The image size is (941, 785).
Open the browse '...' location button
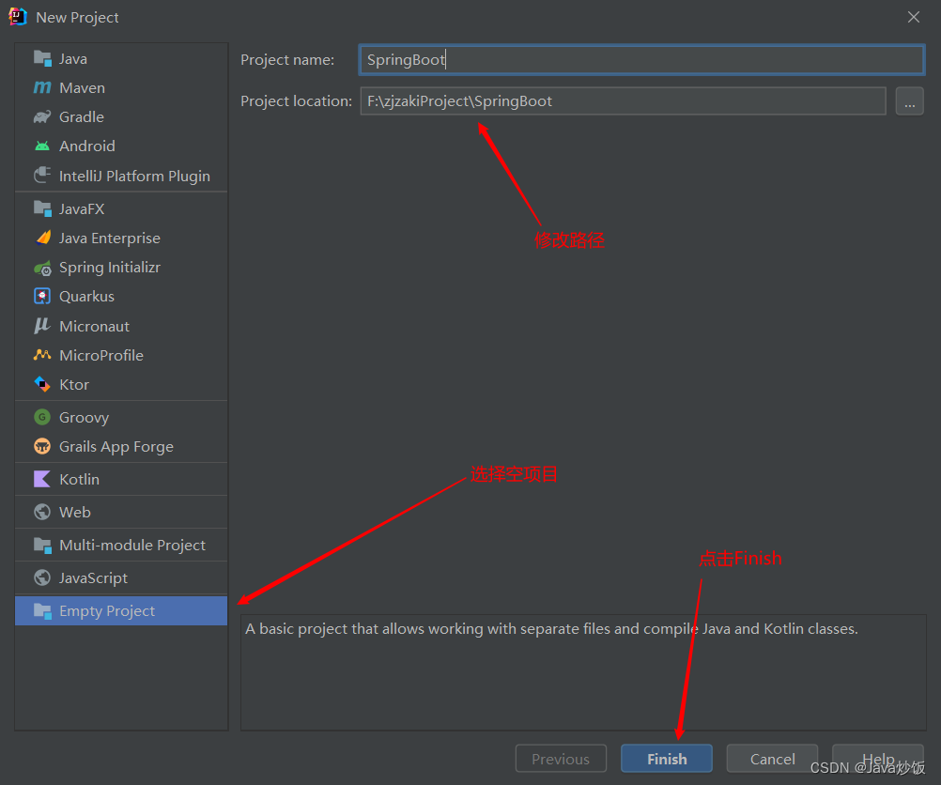[909, 100]
